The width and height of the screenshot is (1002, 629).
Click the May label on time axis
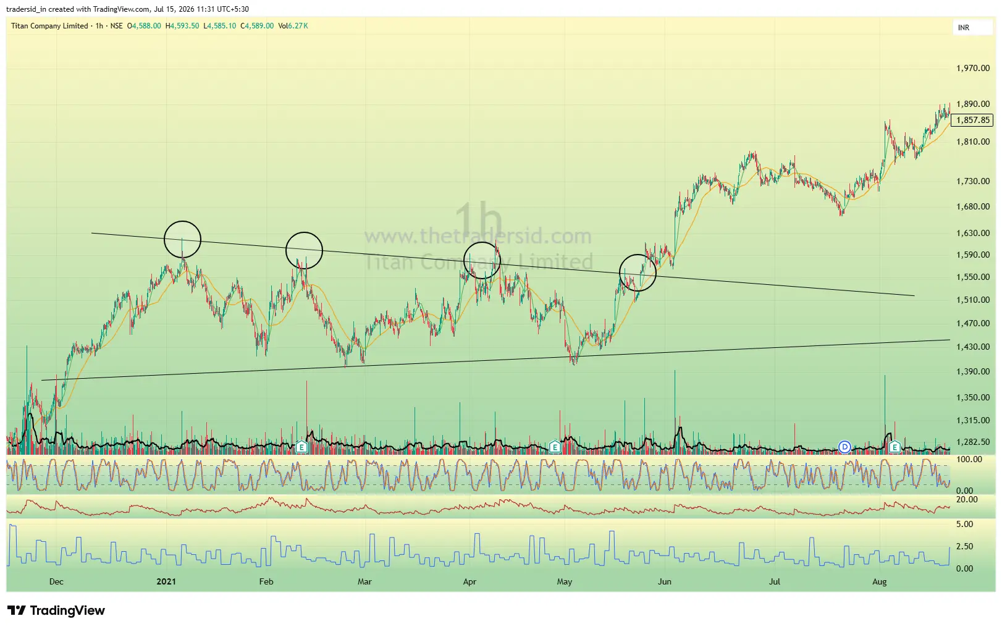pos(565,581)
